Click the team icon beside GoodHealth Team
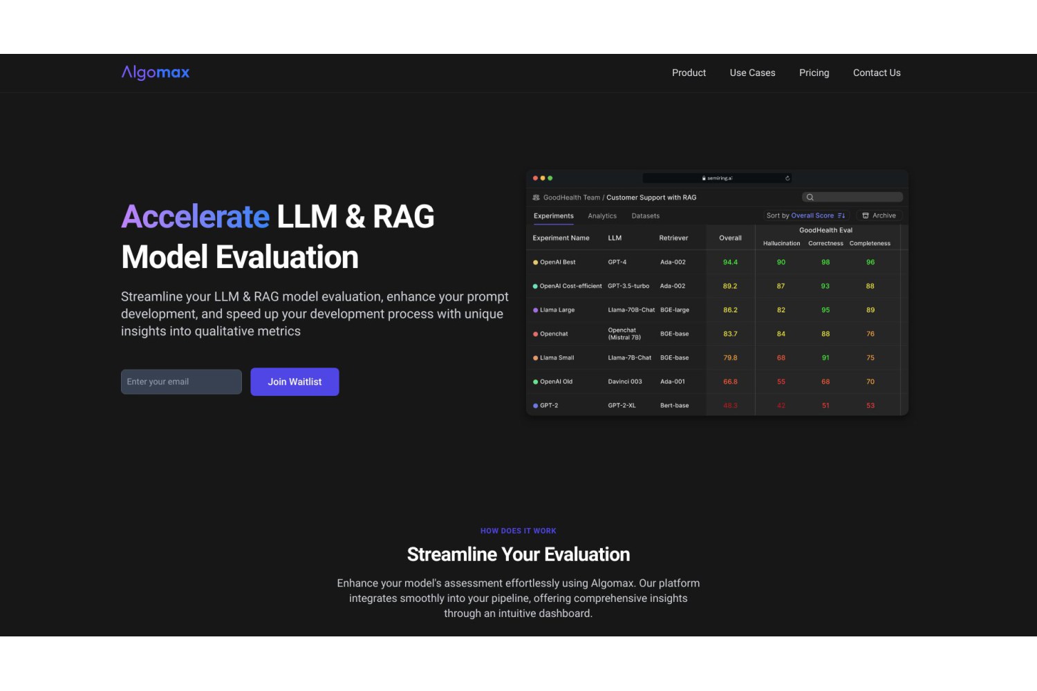The height and width of the screenshot is (691, 1037). click(536, 198)
